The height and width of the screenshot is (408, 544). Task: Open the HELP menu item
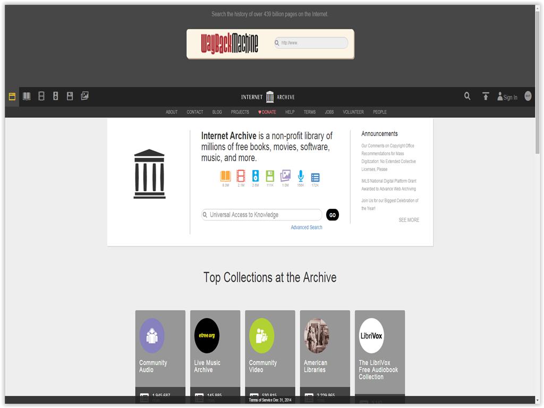coord(290,112)
